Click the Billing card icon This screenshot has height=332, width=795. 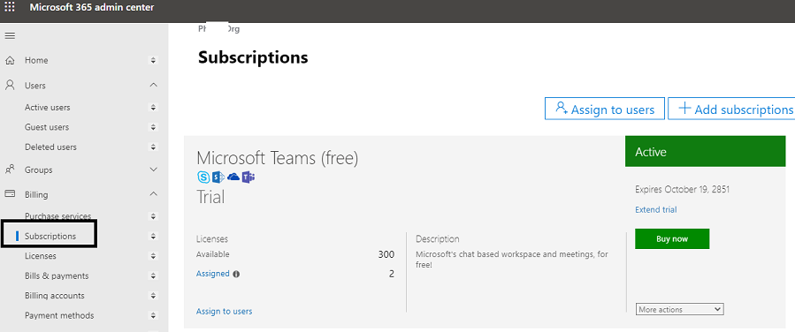coord(10,194)
